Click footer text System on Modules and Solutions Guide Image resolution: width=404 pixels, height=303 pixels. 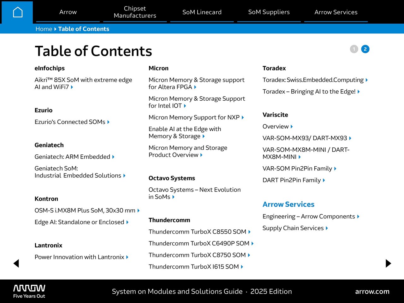pyautogui.click(x=177, y=291)
